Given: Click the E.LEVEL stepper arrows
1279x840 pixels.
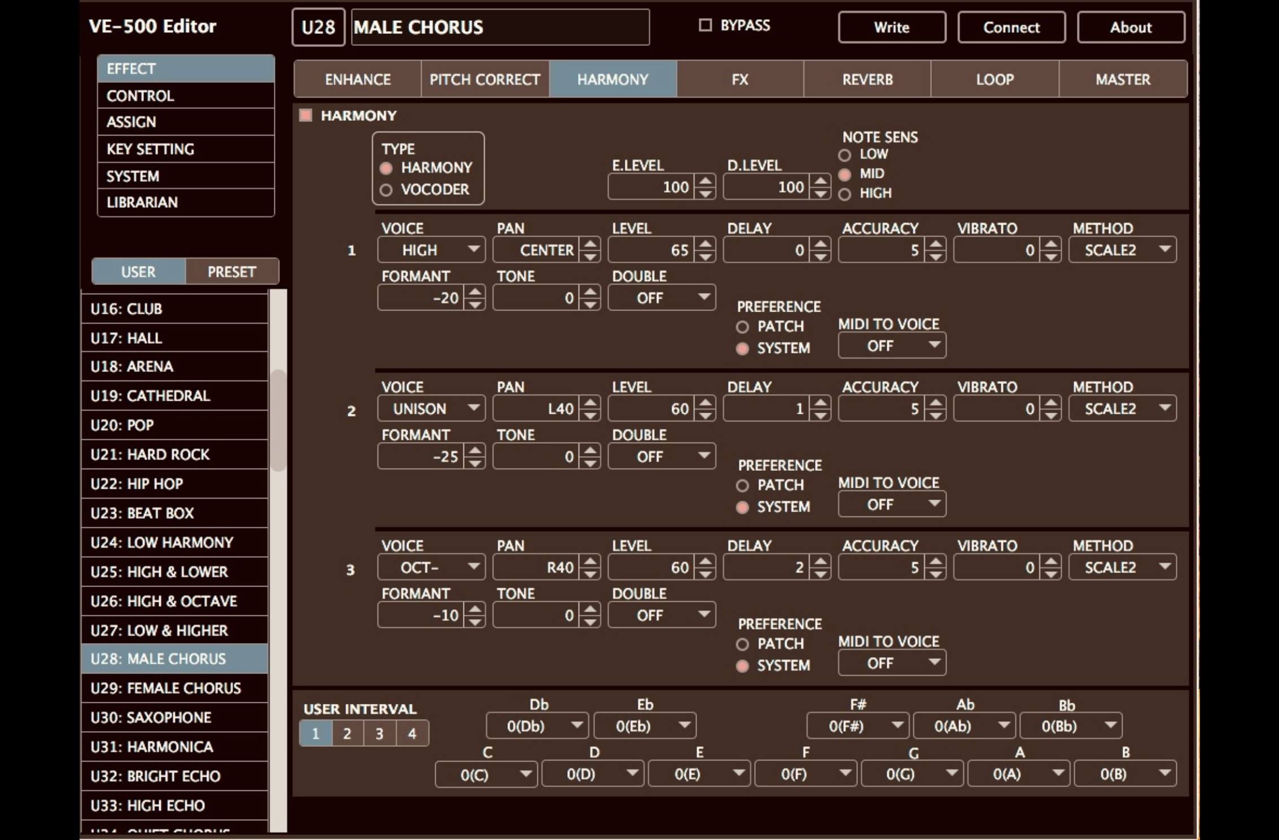Looking at the screenshot, I should pos(705,187).
